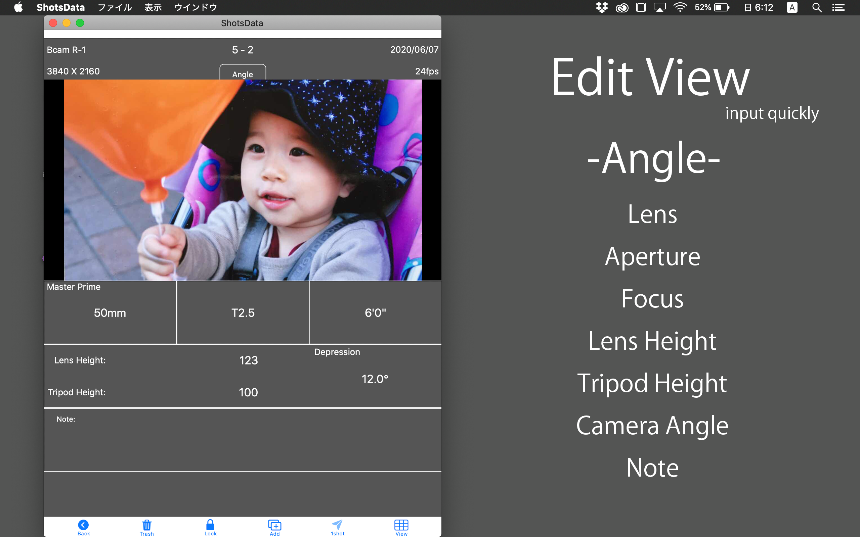Click the Tripod Height: label

pos(77,392)
